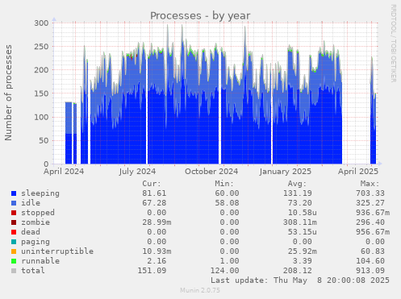Click the 'Last update' timestamp line
The width and height of the screenshot is (401, 299).
click(x=300, y=280)
